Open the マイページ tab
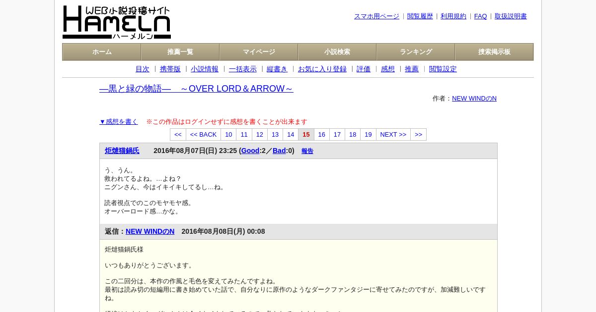Viewport: 596px width, 312px height. tap(259, 52)
